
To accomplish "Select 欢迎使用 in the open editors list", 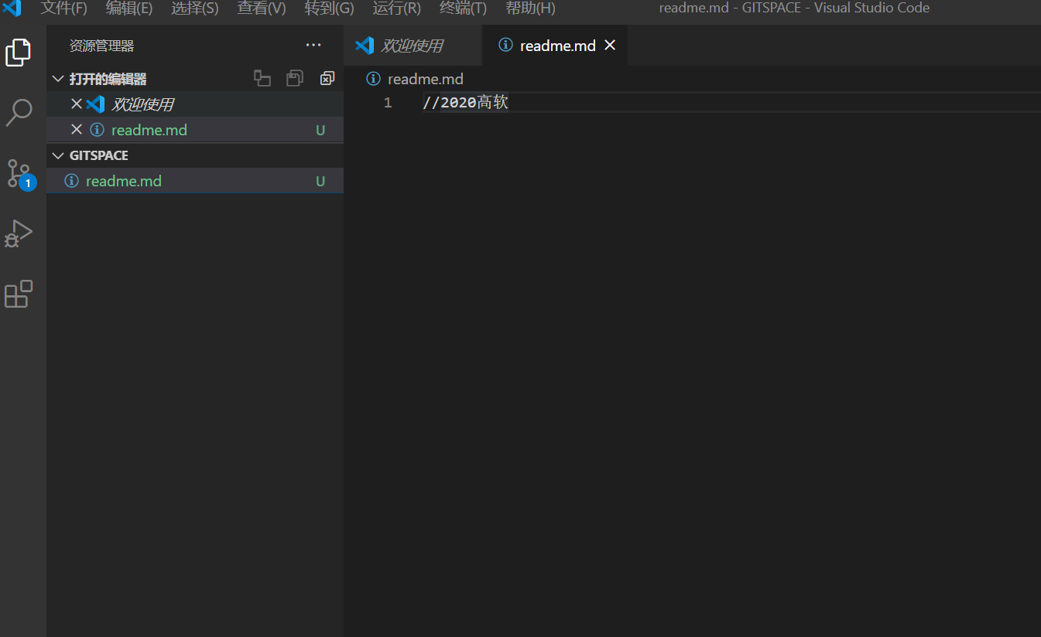I will click(195, 104).
